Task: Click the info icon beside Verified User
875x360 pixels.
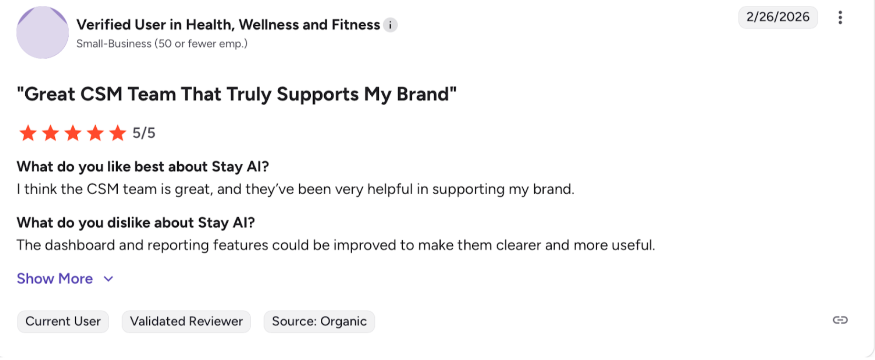Action: click(x=390, y=25)
